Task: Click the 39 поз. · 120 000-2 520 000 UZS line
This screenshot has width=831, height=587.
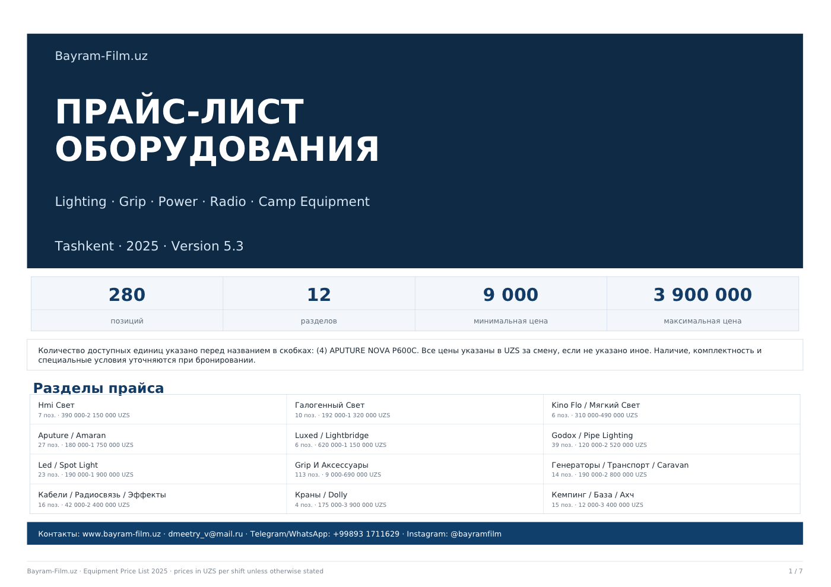Action: pyautogui.click(x=600, y=445)
